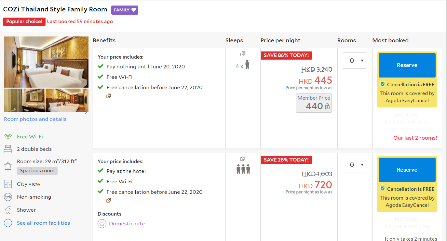Click the Domestic rate house icon

(102, 224)
